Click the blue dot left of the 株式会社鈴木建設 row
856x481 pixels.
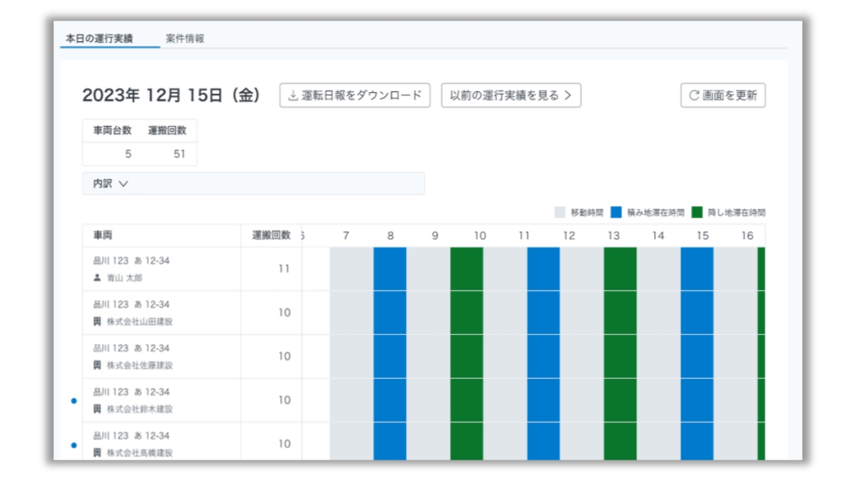[73, 401]
